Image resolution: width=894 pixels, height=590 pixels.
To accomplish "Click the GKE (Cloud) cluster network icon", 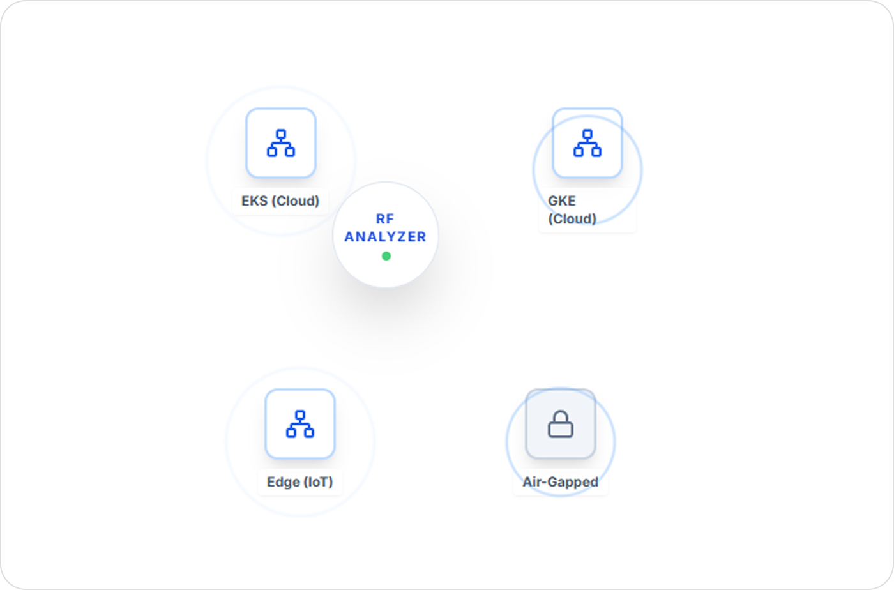I will point(587,143).
